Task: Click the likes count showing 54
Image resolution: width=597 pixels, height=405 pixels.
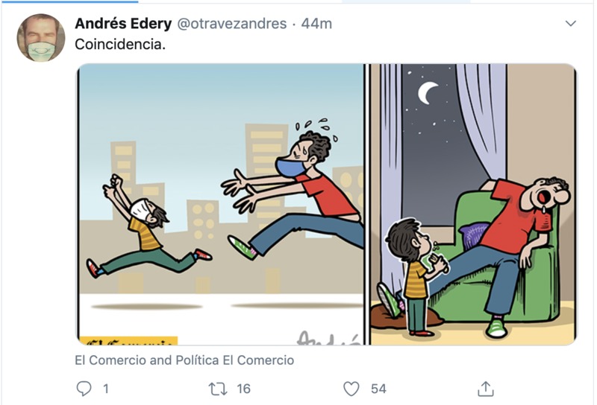Action: click(x=378, y=389)
